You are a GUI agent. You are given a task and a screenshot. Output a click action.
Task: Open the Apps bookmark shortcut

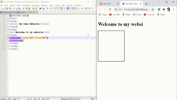coord(103,14)
